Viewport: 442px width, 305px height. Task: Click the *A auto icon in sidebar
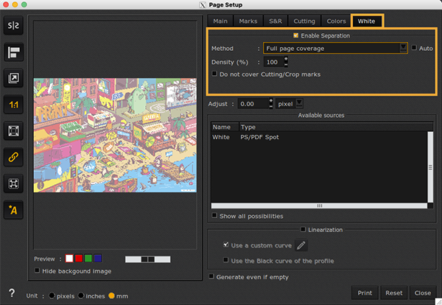pyautogui.click(x=14, y=211)
